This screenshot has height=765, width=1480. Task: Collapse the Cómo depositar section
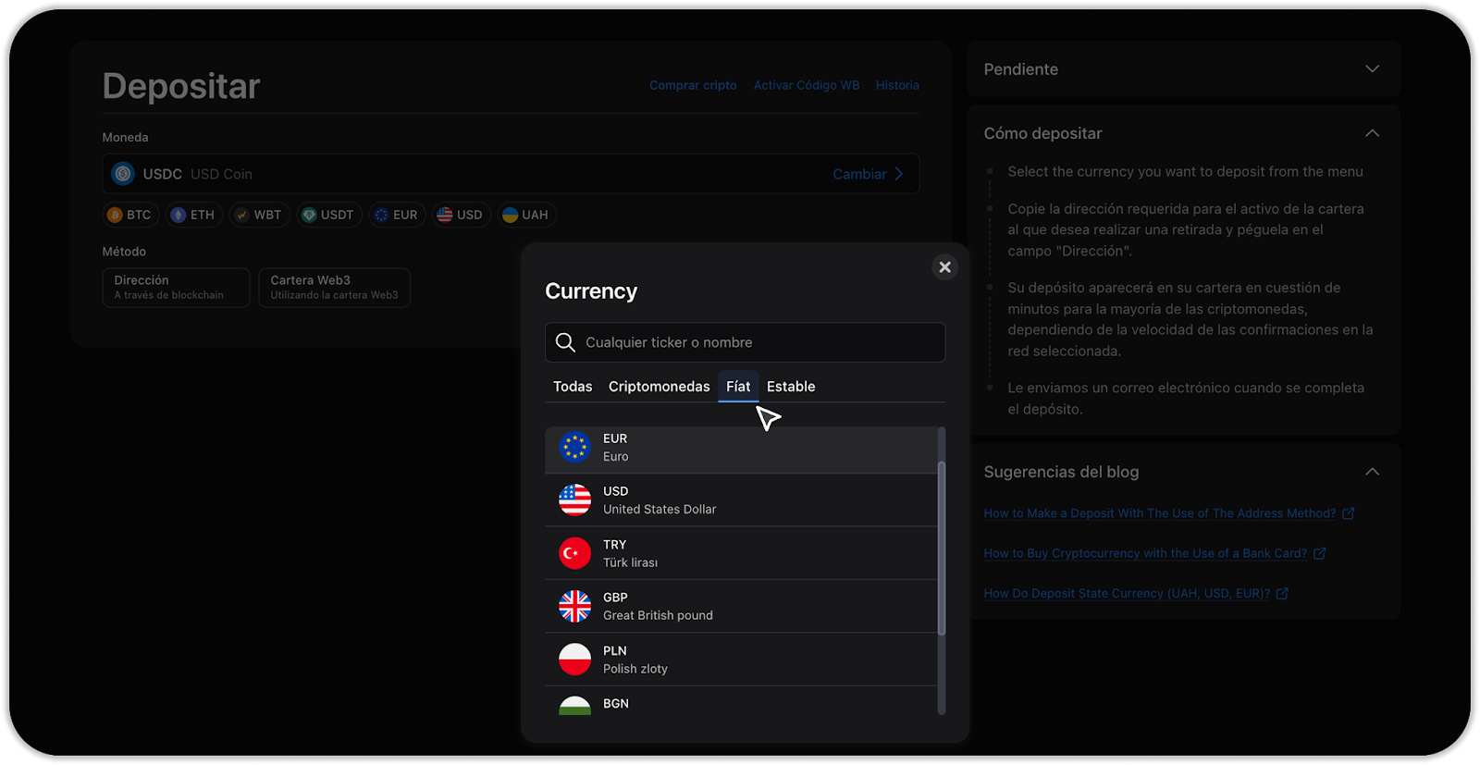tap(1372, 133)
